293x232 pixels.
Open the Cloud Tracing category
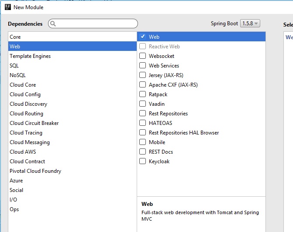(x=72, y=133)
